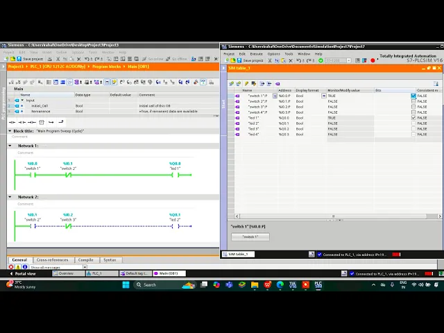The image size is (444, 333).
Task: Click Go offline in the TIA Portal toolbar
Action: pyautogui.click(x=176, y=59)
